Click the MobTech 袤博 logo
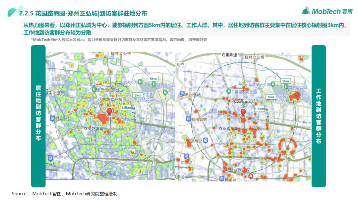358x202 pixels. 327,11
